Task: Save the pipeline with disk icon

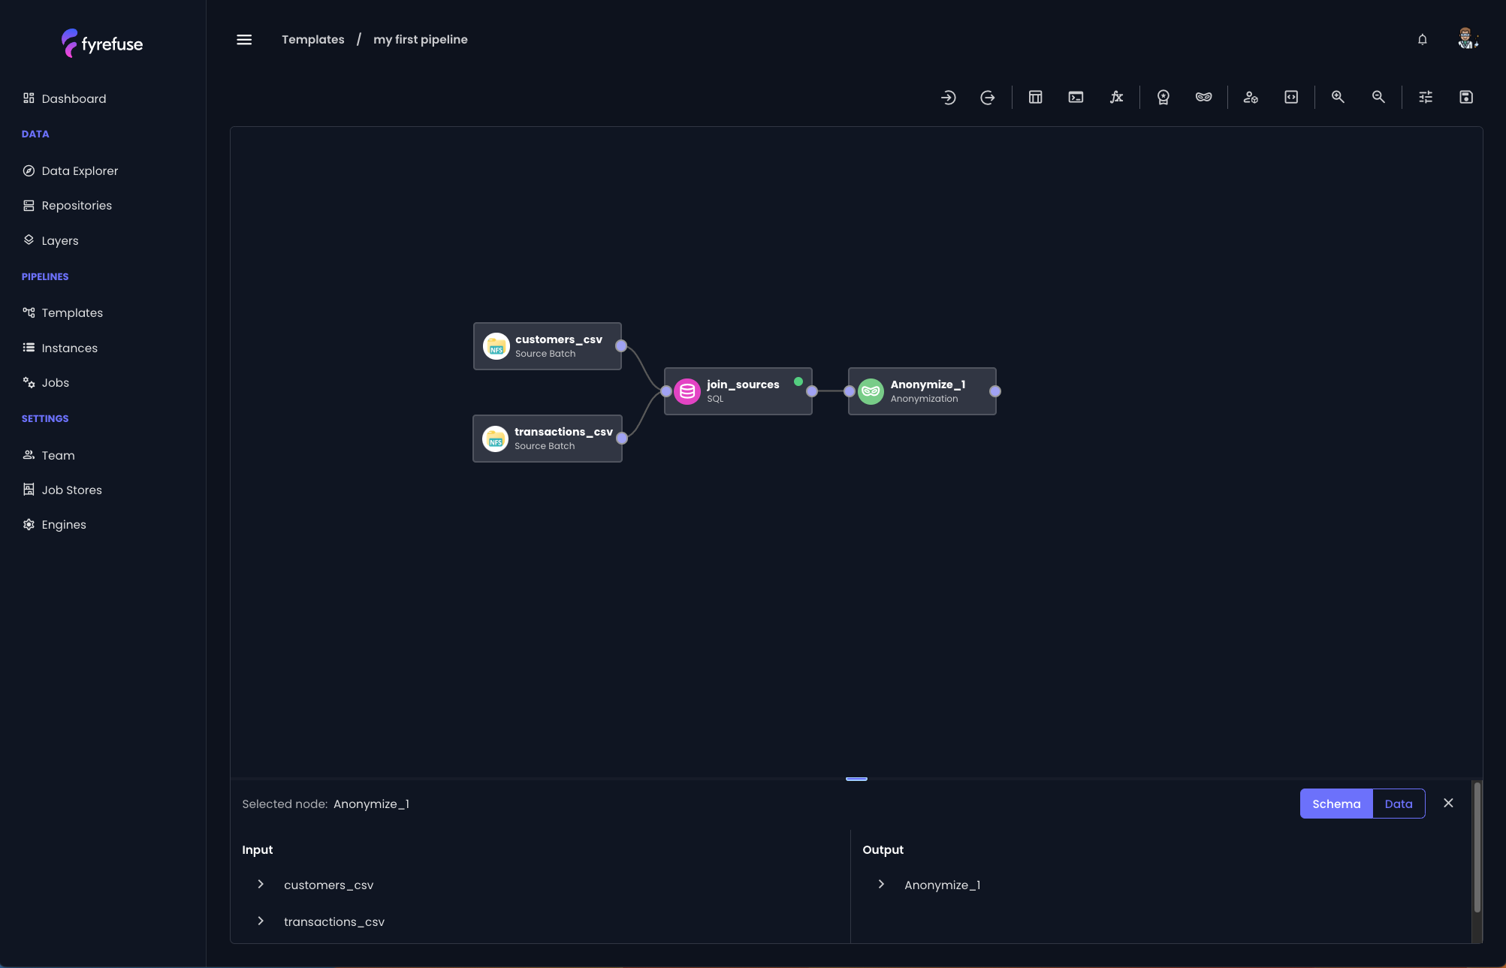Action: [1466, 97]
